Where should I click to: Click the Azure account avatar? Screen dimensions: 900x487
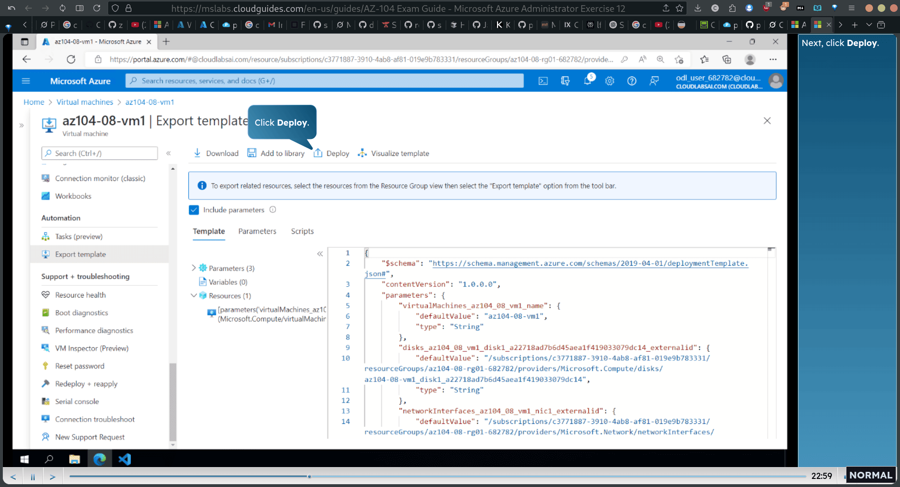[x=776, y=81]
